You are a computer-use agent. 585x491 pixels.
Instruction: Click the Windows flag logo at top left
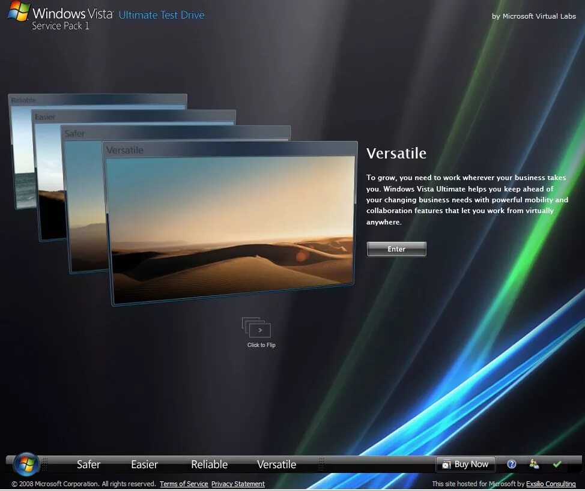point(19,11)
